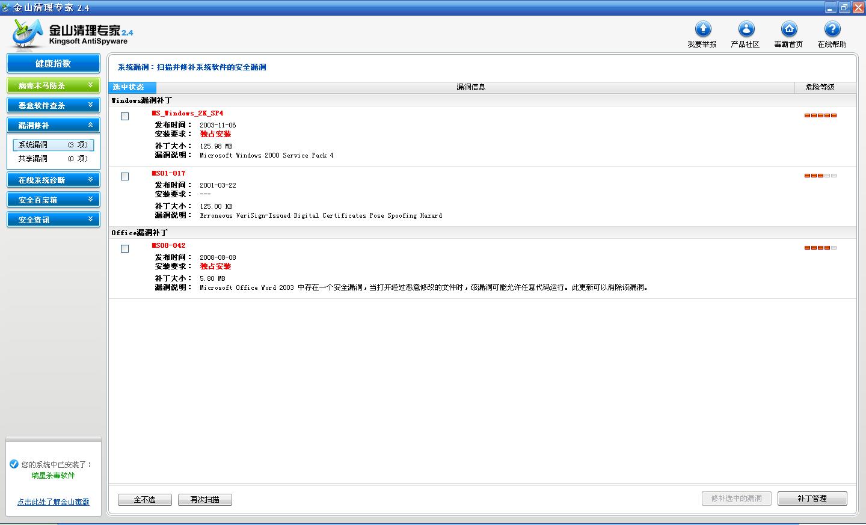Screen dimensions: 866x525
Task: Click the 安全百宝箱 menu label
Action: coord(37,200)
